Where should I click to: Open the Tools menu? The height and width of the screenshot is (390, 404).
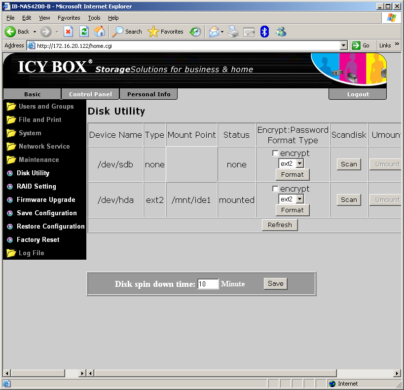tap(94, 18)
